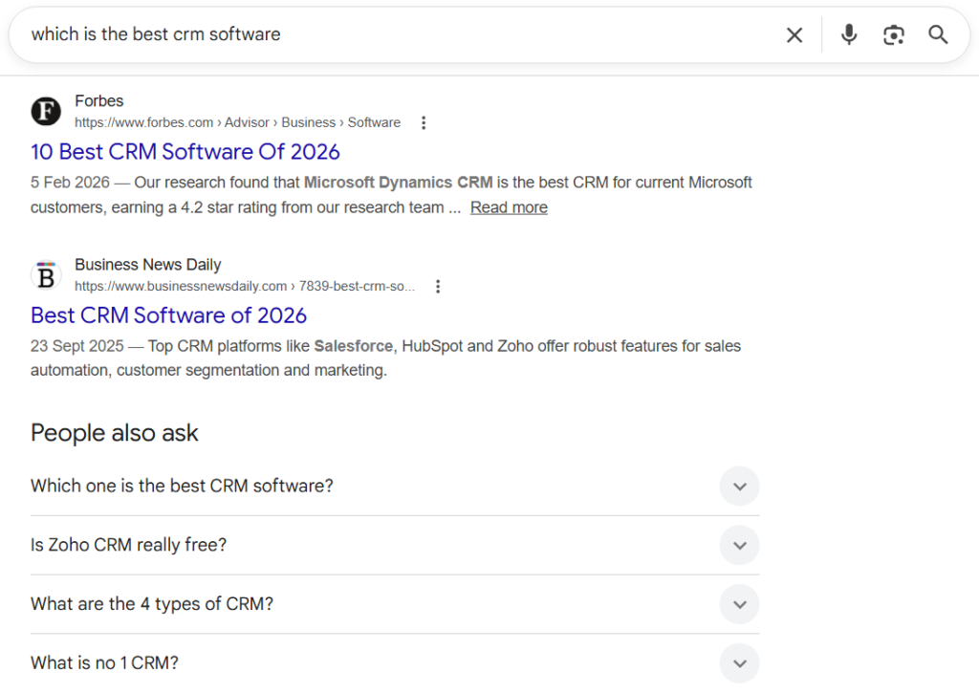The image size is (979, 694).
Task: Open image search with the camera lens icon
Action: tap(894, 35)
